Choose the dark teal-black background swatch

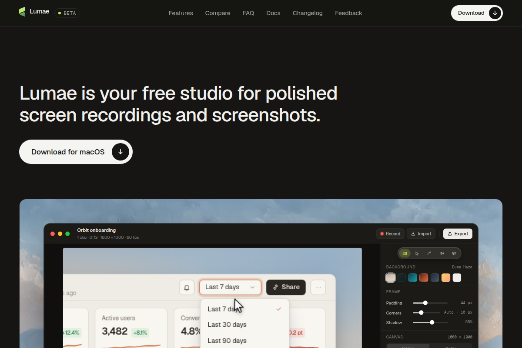(x=402, y=278)
